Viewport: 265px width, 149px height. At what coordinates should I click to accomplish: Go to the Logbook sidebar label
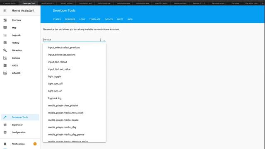coord(16,35)
